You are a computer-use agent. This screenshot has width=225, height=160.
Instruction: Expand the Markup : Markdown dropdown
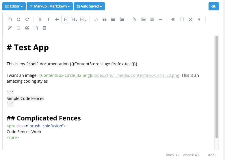click(50, 6)
